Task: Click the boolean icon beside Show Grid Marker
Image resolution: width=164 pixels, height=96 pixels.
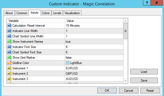Action: point(9,58)
